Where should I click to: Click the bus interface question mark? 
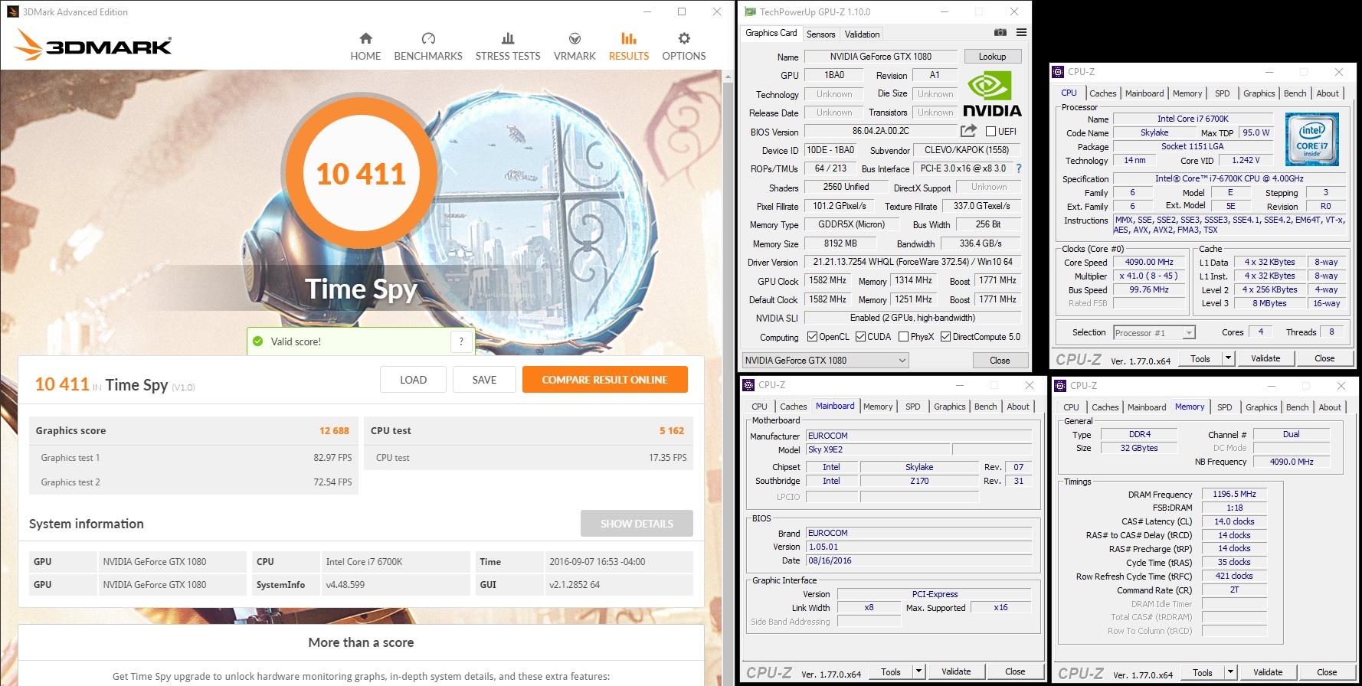tap(1019, 168)
